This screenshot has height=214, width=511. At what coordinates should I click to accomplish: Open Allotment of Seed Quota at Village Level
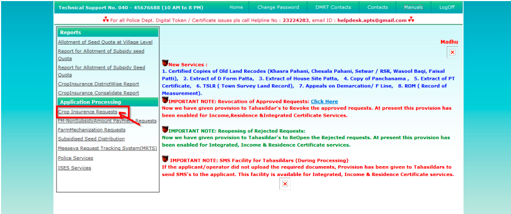(x=105, y=42)
